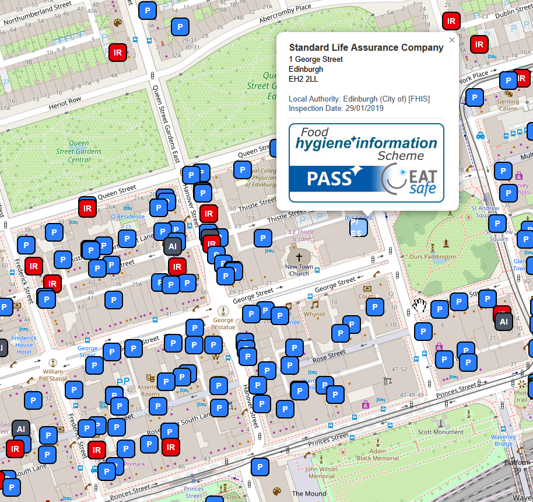Click the IR marker on Dublin Street
Viewport: 533px width, 502px height.
[450, 21]
